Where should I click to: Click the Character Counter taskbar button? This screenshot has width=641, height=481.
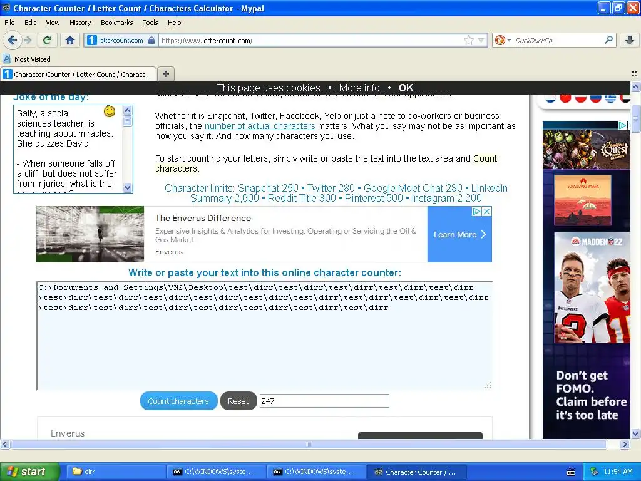click(417, 472)
